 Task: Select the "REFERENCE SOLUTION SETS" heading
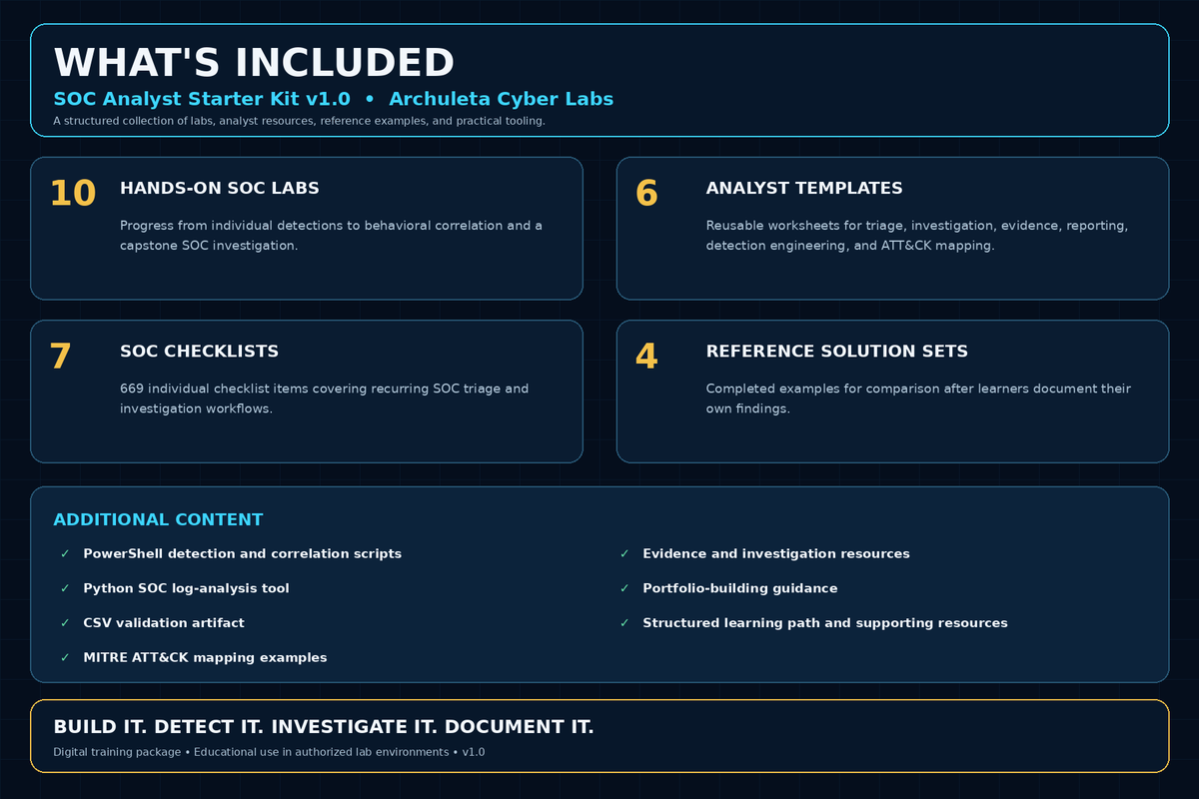pos(837,352)
